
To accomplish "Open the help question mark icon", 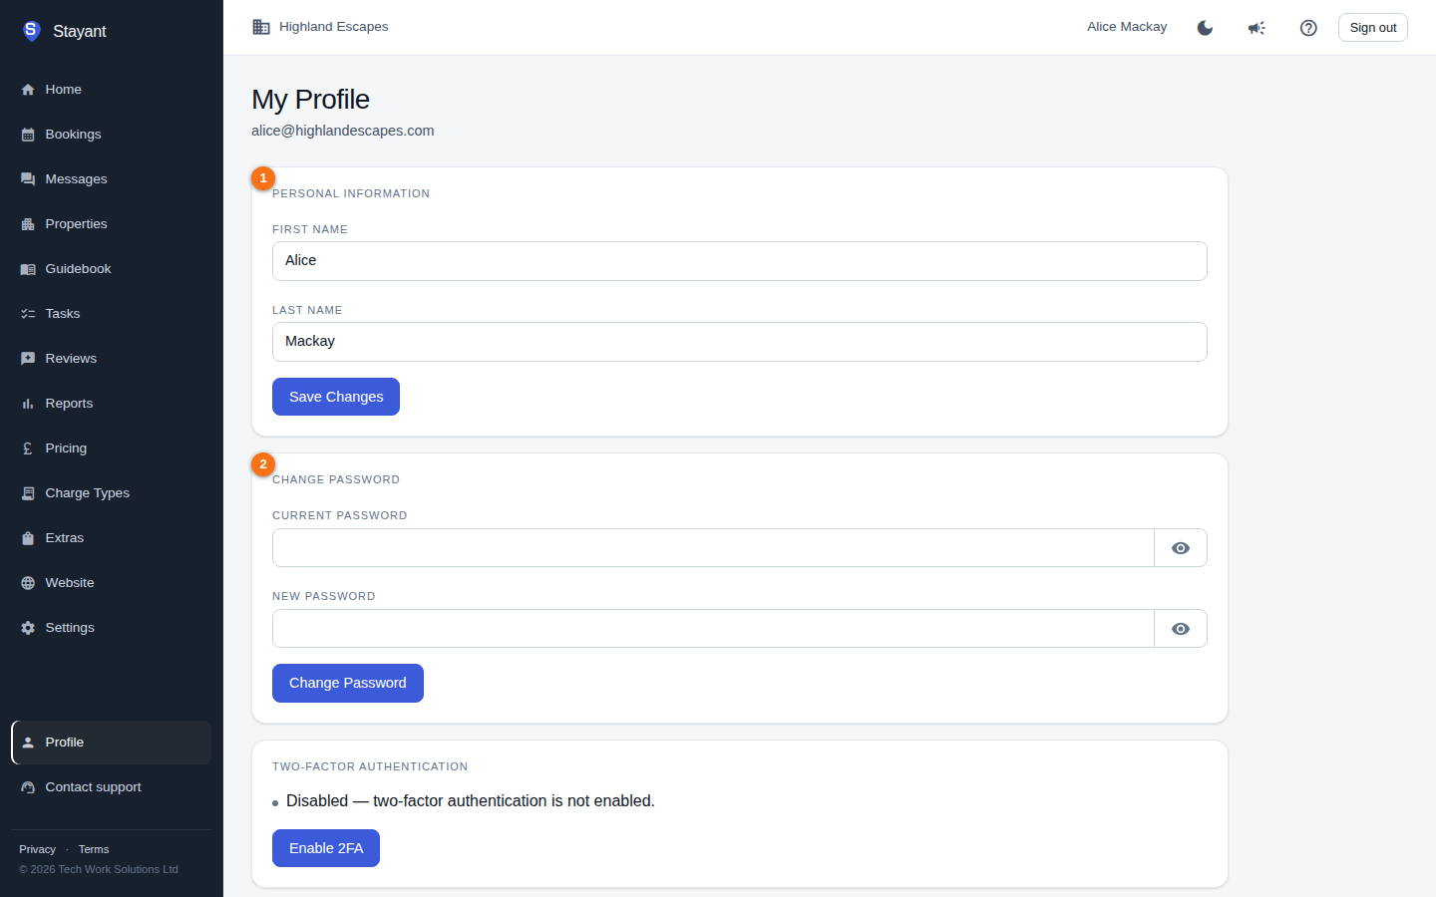I will pyautogui.click(x=1308, y=28).
